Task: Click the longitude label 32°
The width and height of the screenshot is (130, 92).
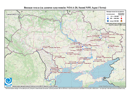Action: coord(69,11)
